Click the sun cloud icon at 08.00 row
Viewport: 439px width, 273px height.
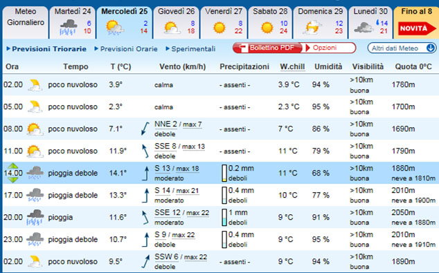[35, 129]
